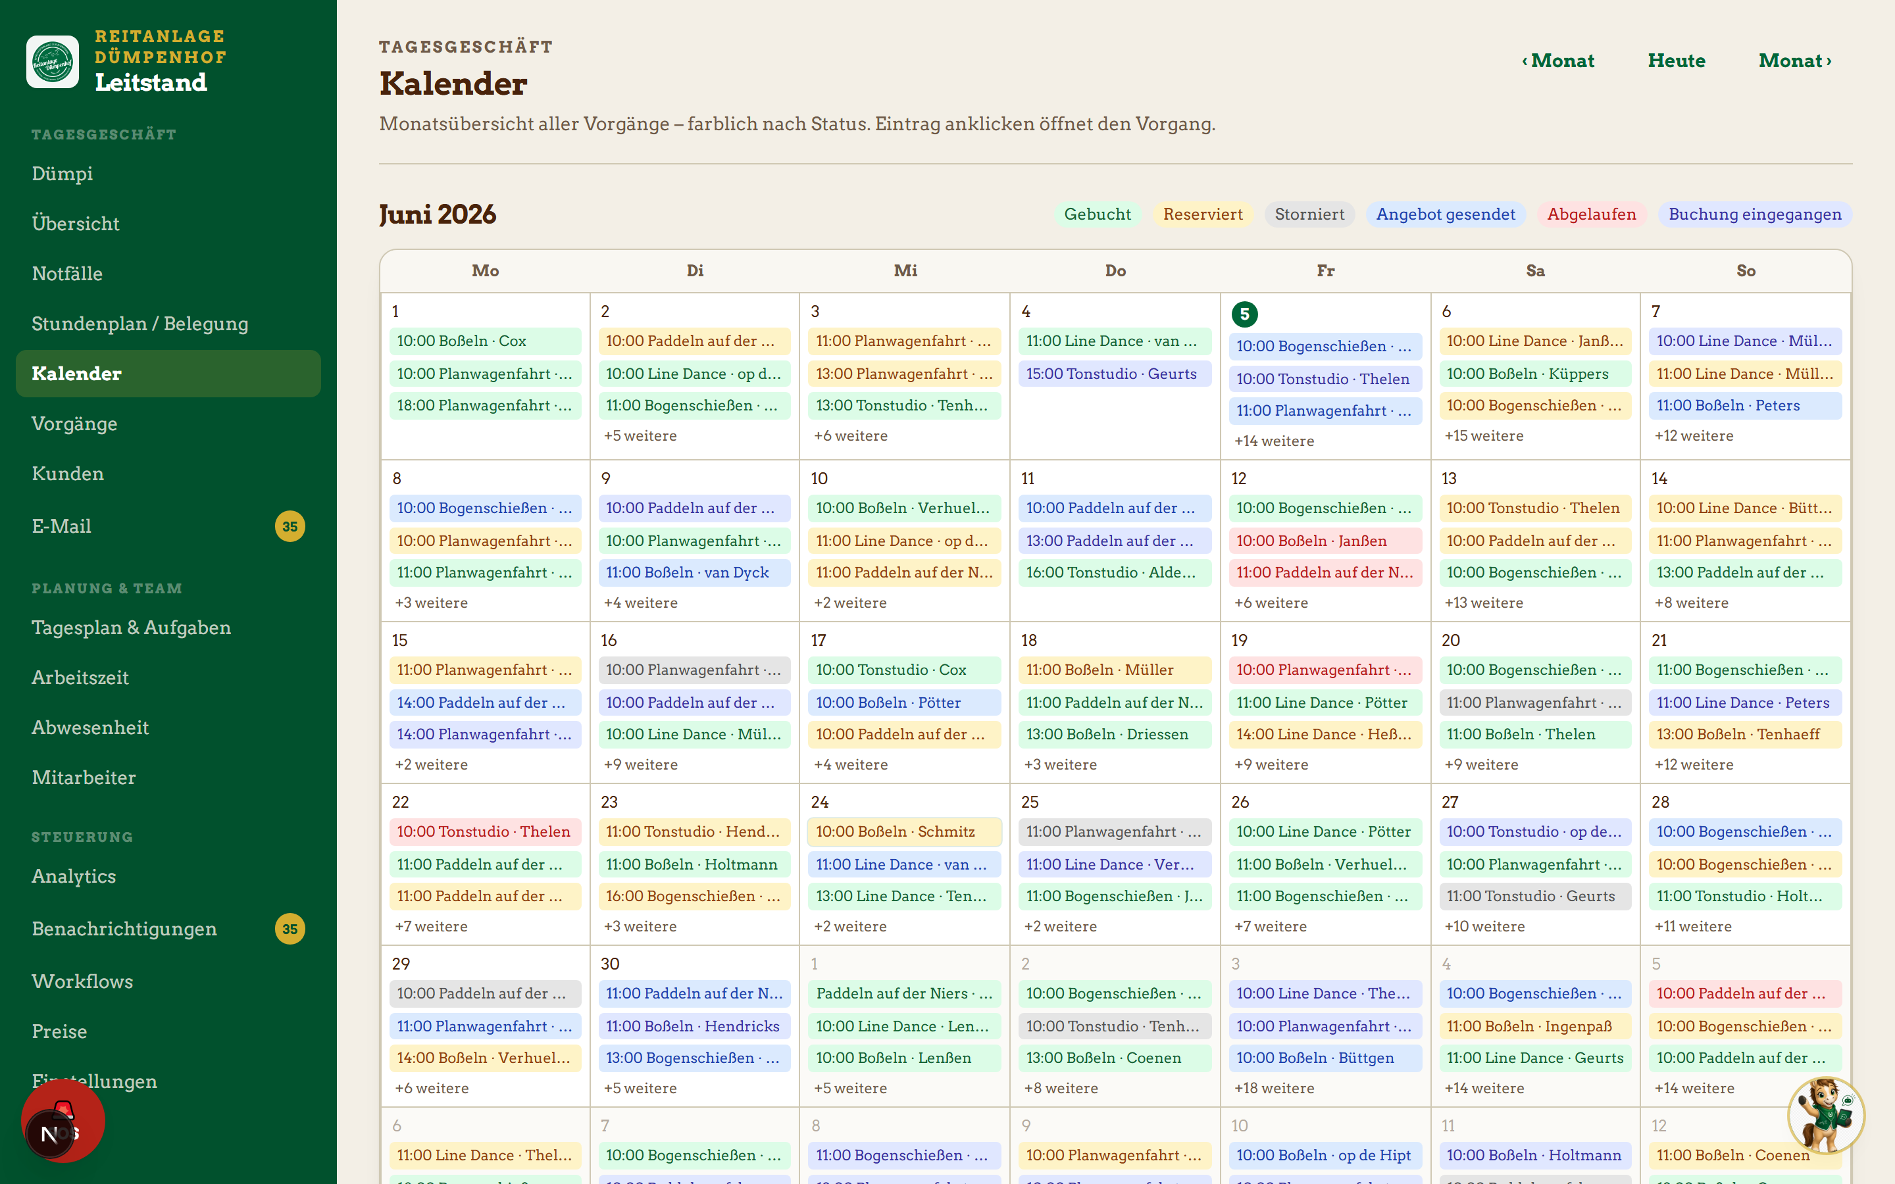Expand +11 weitere on June 28

(x=1693, y=926)
